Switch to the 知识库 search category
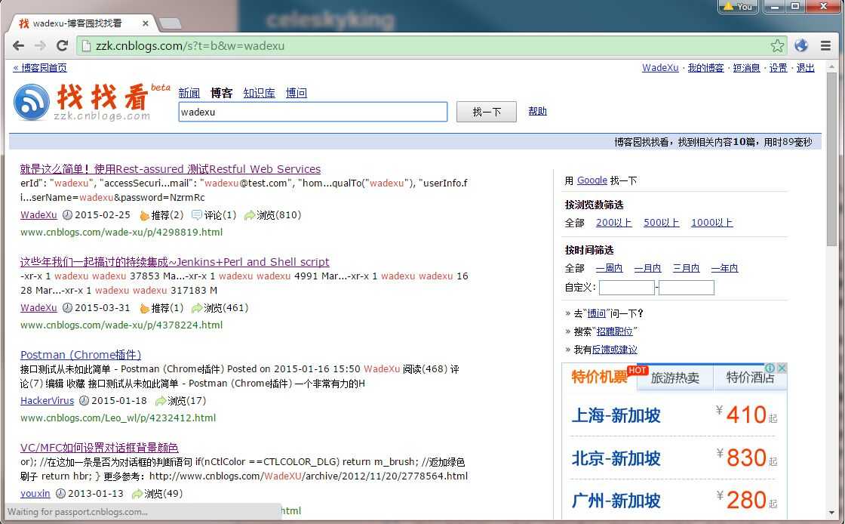 260,93
